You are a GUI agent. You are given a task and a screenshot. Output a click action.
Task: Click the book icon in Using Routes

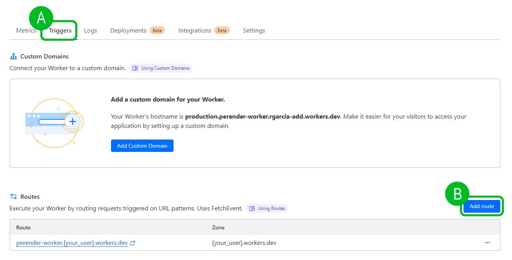coord(252,208)
